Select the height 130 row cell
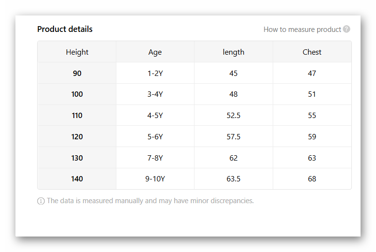The image size is (376, 252). tap(77, 158)
